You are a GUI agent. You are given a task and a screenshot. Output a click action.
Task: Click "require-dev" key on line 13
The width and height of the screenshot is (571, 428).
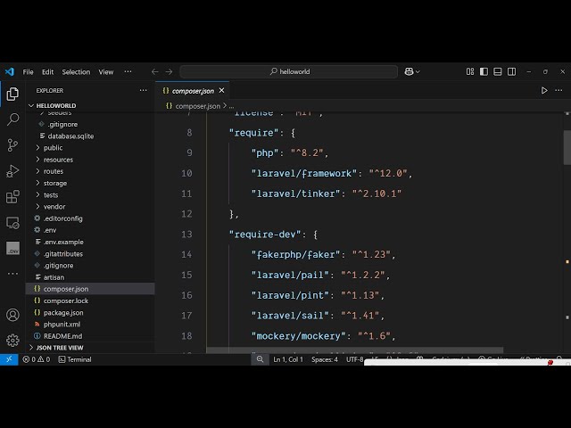[268, 235]
